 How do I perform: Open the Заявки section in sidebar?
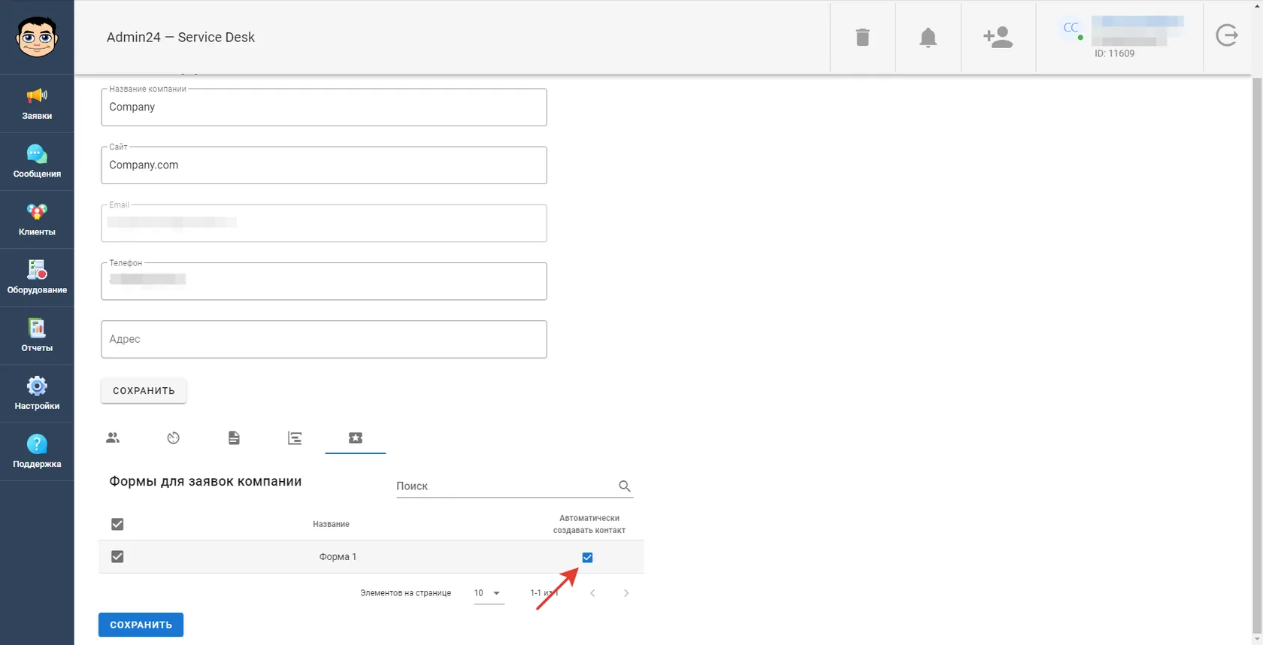[x=37, y=104]
